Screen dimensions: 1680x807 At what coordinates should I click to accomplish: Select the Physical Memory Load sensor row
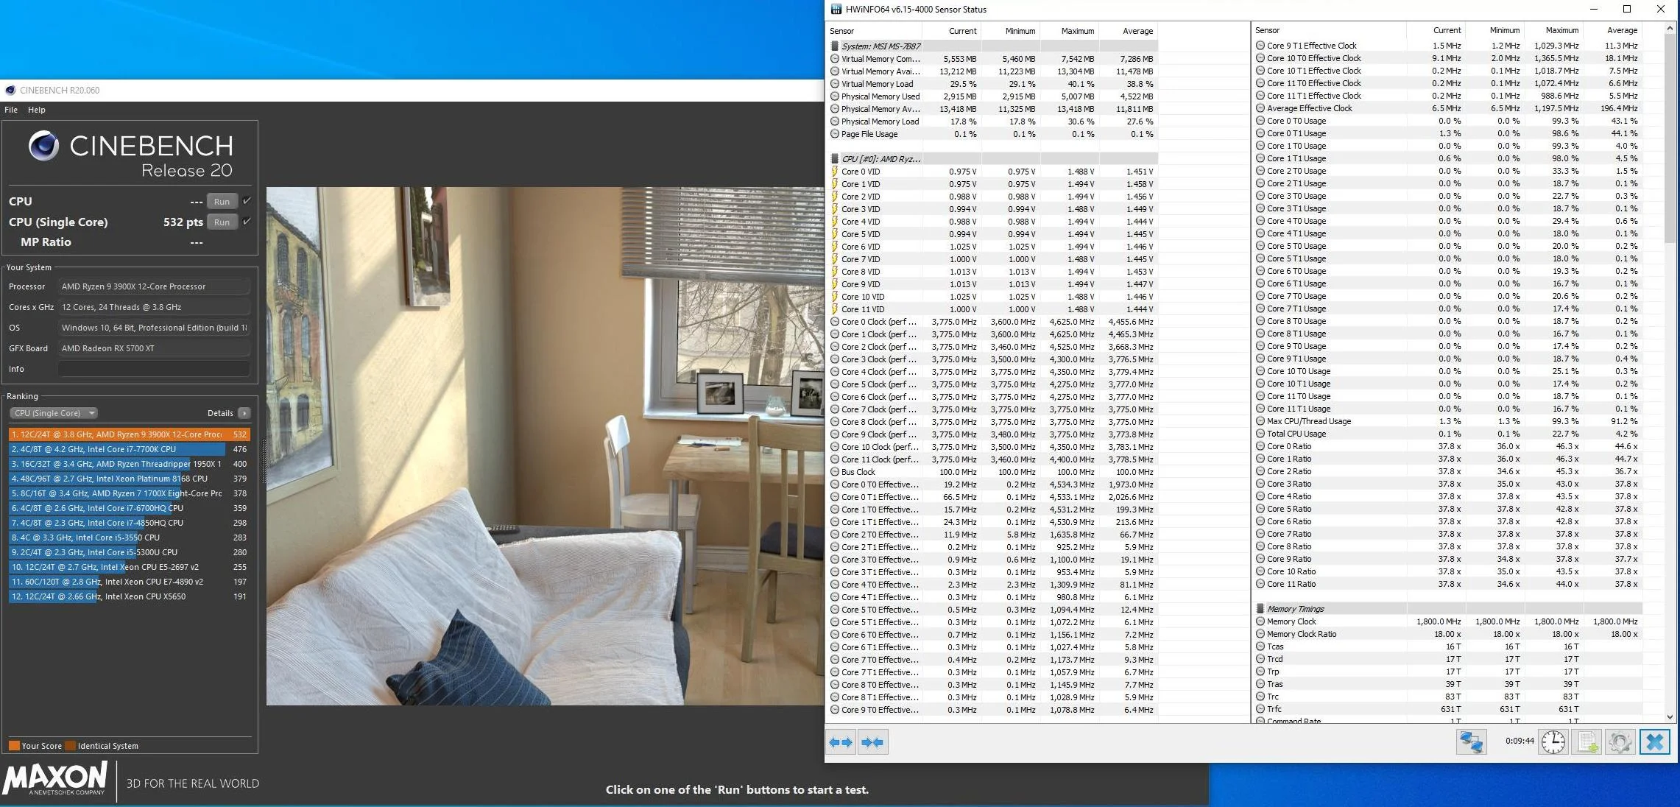point(992,121)
